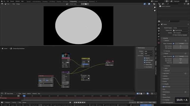Open the Viewport sampling presets icon
190x106 pixels.
pyautogui.click(x=186, y=41)
